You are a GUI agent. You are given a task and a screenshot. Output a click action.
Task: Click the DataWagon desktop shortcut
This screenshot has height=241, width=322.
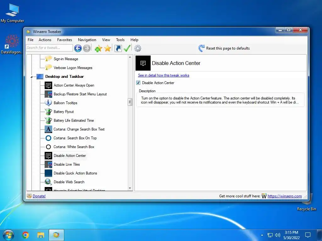point(12,44)
